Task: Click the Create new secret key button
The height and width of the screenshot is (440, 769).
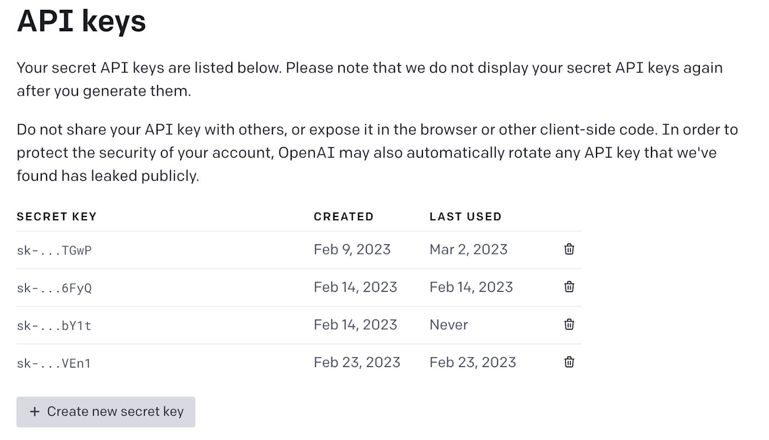Action: (106, 412)
